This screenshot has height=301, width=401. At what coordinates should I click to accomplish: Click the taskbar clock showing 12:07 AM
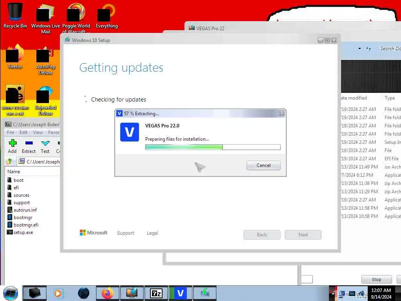pyautogui.click(x=381, y=294)
